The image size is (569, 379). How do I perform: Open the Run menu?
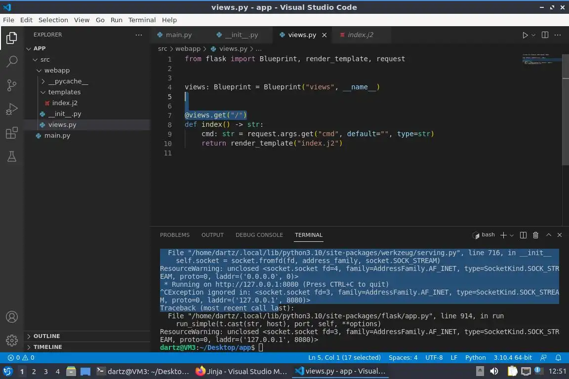point(117,20)
